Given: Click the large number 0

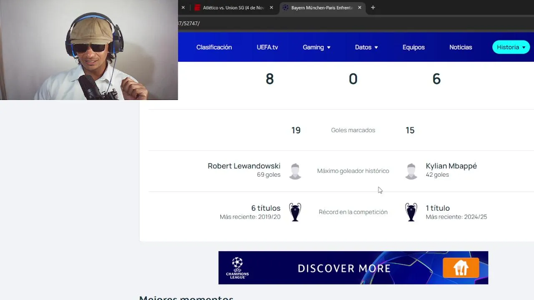Looking at the screenshot, I should pyautogui.click(x=353, y=79).
